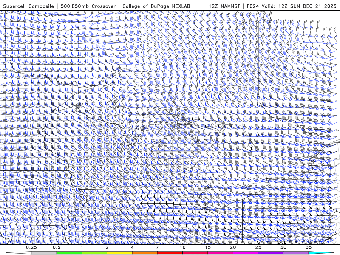Click the yellow-green legend segment
Image resolution: width=340 pixels, height=255 pixels.
tap(94, 253)
